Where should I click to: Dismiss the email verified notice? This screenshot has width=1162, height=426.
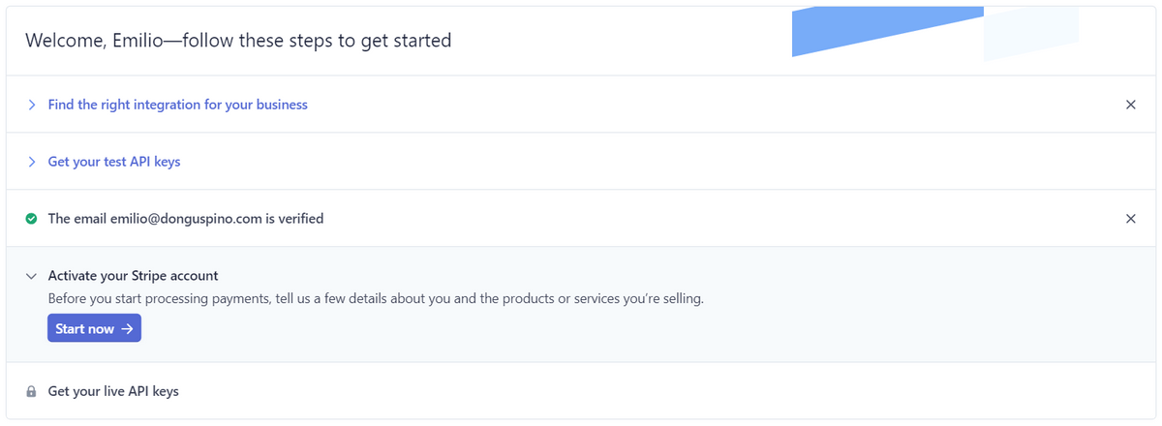[x=1130, y=219]
